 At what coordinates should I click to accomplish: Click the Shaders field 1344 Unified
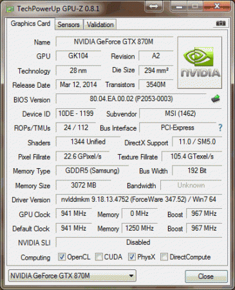88,142
